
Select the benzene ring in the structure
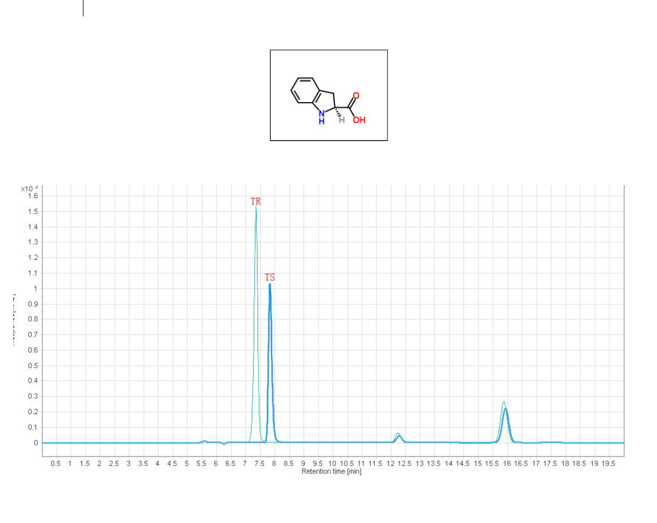302,90
